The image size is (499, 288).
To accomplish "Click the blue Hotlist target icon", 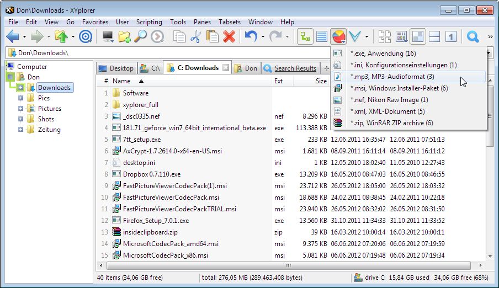I will (86, 36).
